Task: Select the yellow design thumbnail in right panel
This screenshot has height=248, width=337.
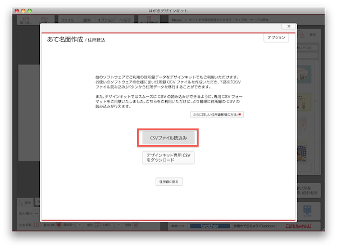Action: 304,102
